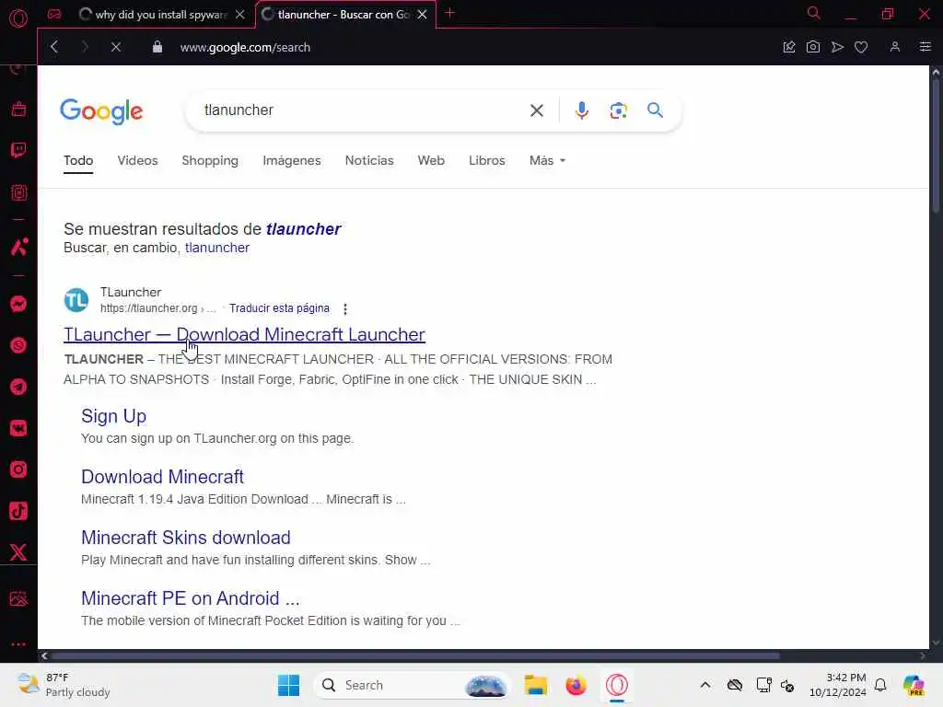Show hidden system tray icons chevron

[x=705, y=685]
